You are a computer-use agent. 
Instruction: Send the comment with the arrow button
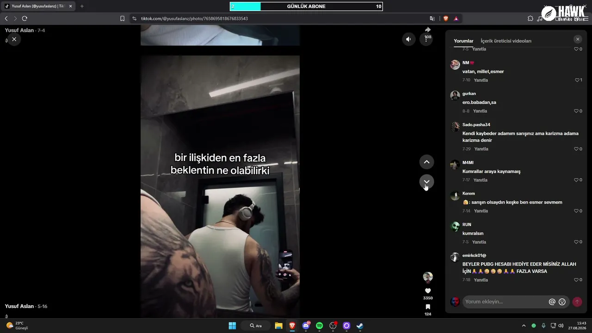577,302
